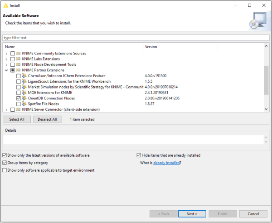Screen dimensions: 272x223
Task: Click the KNIME Node Development Tools category icon
Action: [x=18, y=64]
